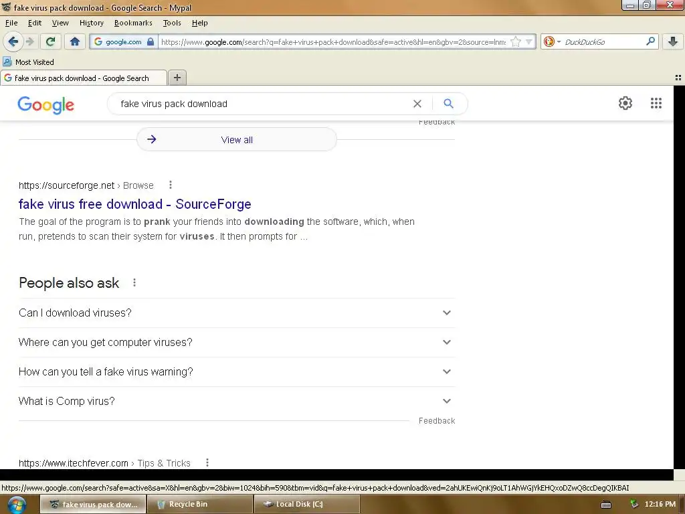Click the itechfever.com result URL
The image size is (685, 514).
(x=74, y=463)
